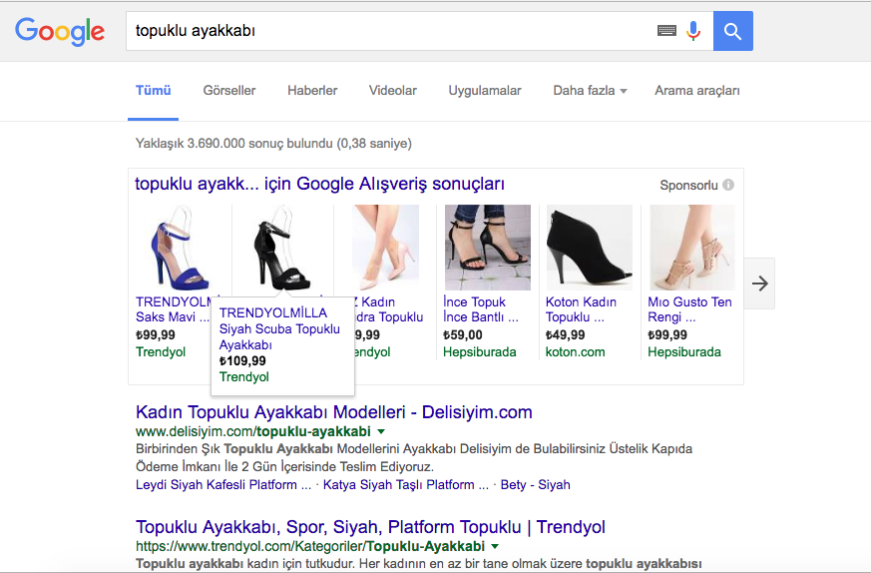Screen dimensions: 871x573
Task: Click the Sponsorlu label
Action: click(688, 185)
